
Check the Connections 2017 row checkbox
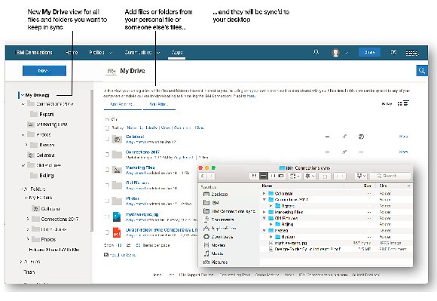click(107, 154)
